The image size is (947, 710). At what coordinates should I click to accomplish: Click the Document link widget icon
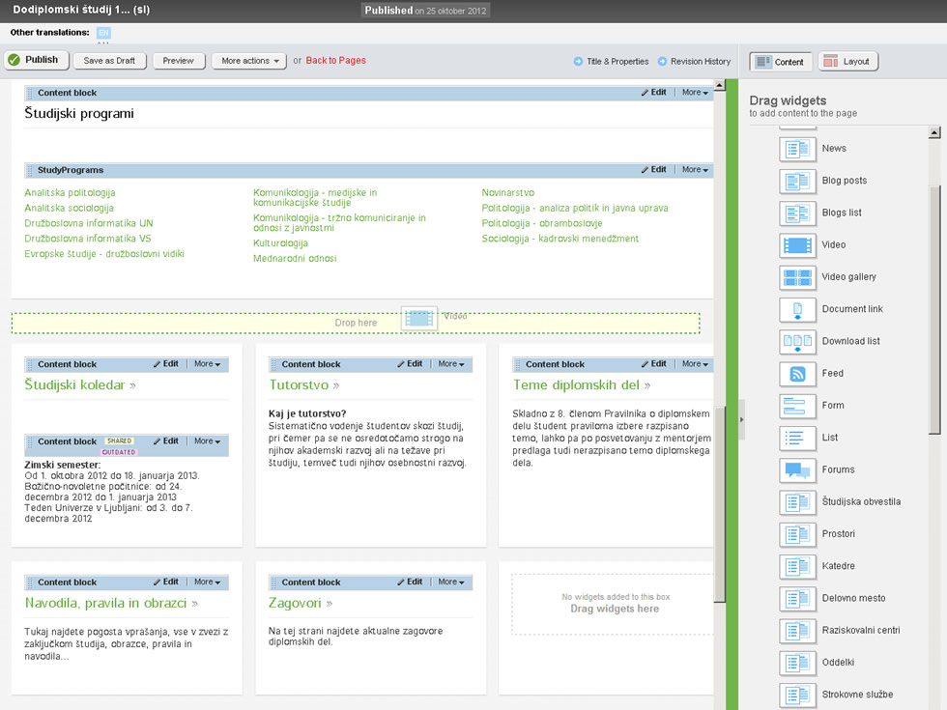(x=797, y=309)
